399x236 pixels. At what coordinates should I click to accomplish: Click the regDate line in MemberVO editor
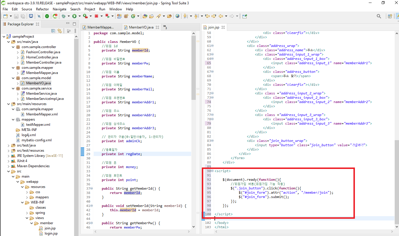[x=142, y=154]
